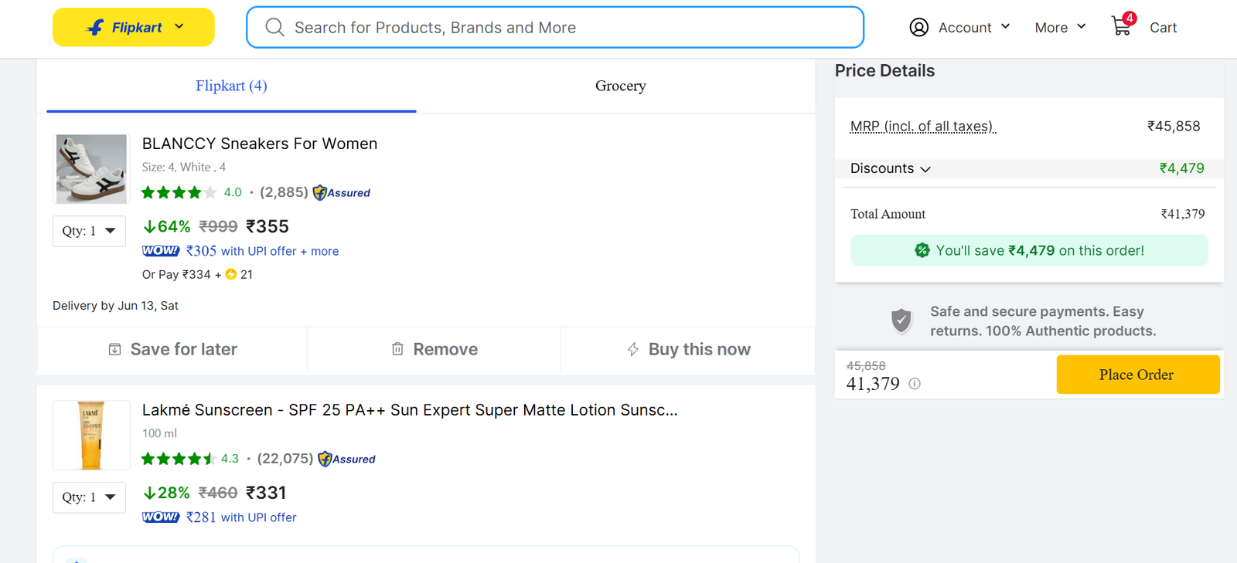Screen dimensions: 1237x563
Task: Open Qty dropdown for BLANCCY sneakers
Action: [89, 231]
